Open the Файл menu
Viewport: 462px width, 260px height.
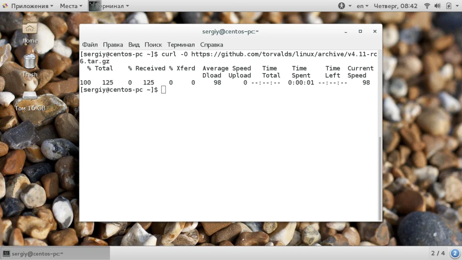click(90, 45)
